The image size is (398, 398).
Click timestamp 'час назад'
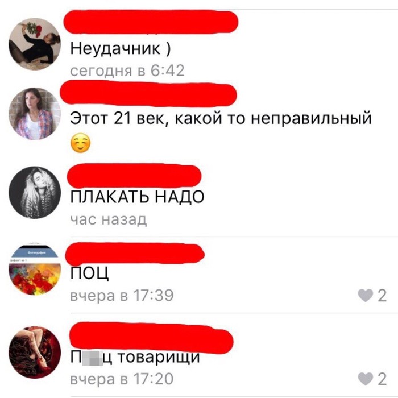click(109, 220)
